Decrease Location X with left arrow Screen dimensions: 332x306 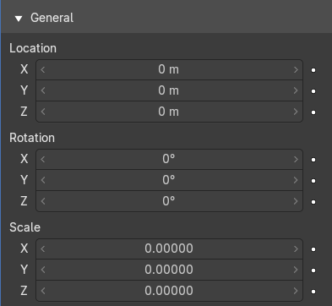click(43, 69)
